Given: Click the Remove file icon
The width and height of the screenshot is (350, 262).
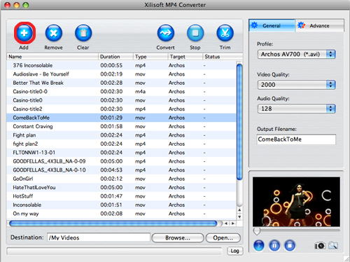Looking at the screenshot, I should pos(54,33).
